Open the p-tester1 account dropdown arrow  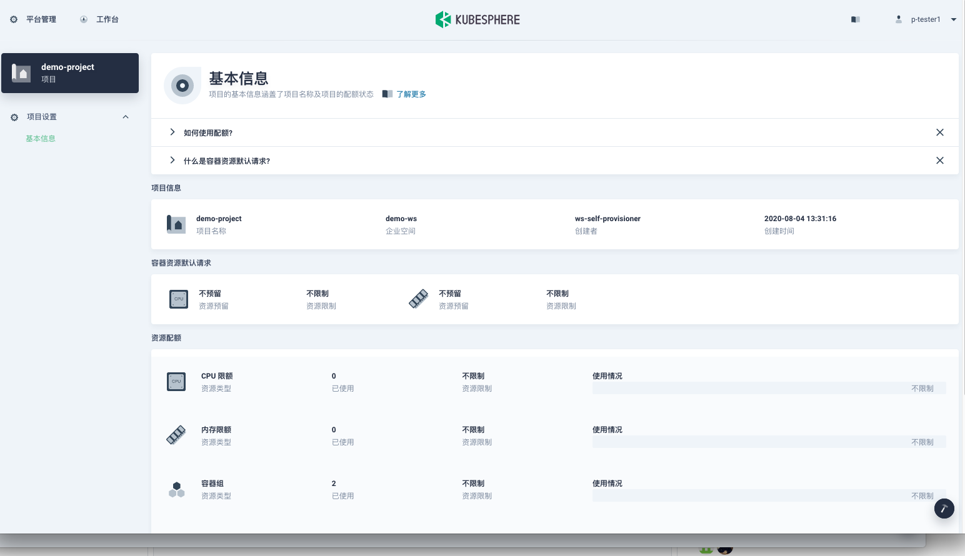pos(954,19)
